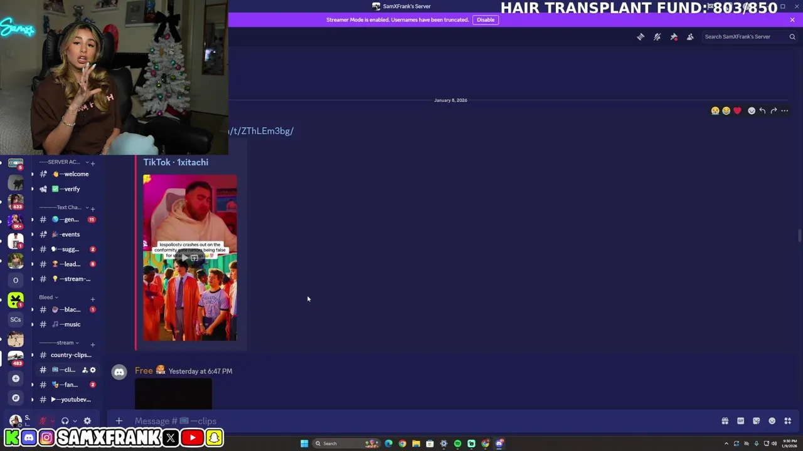803x451 pixels.
Task: Add channel to Bleed category
Action: point(93,299)
